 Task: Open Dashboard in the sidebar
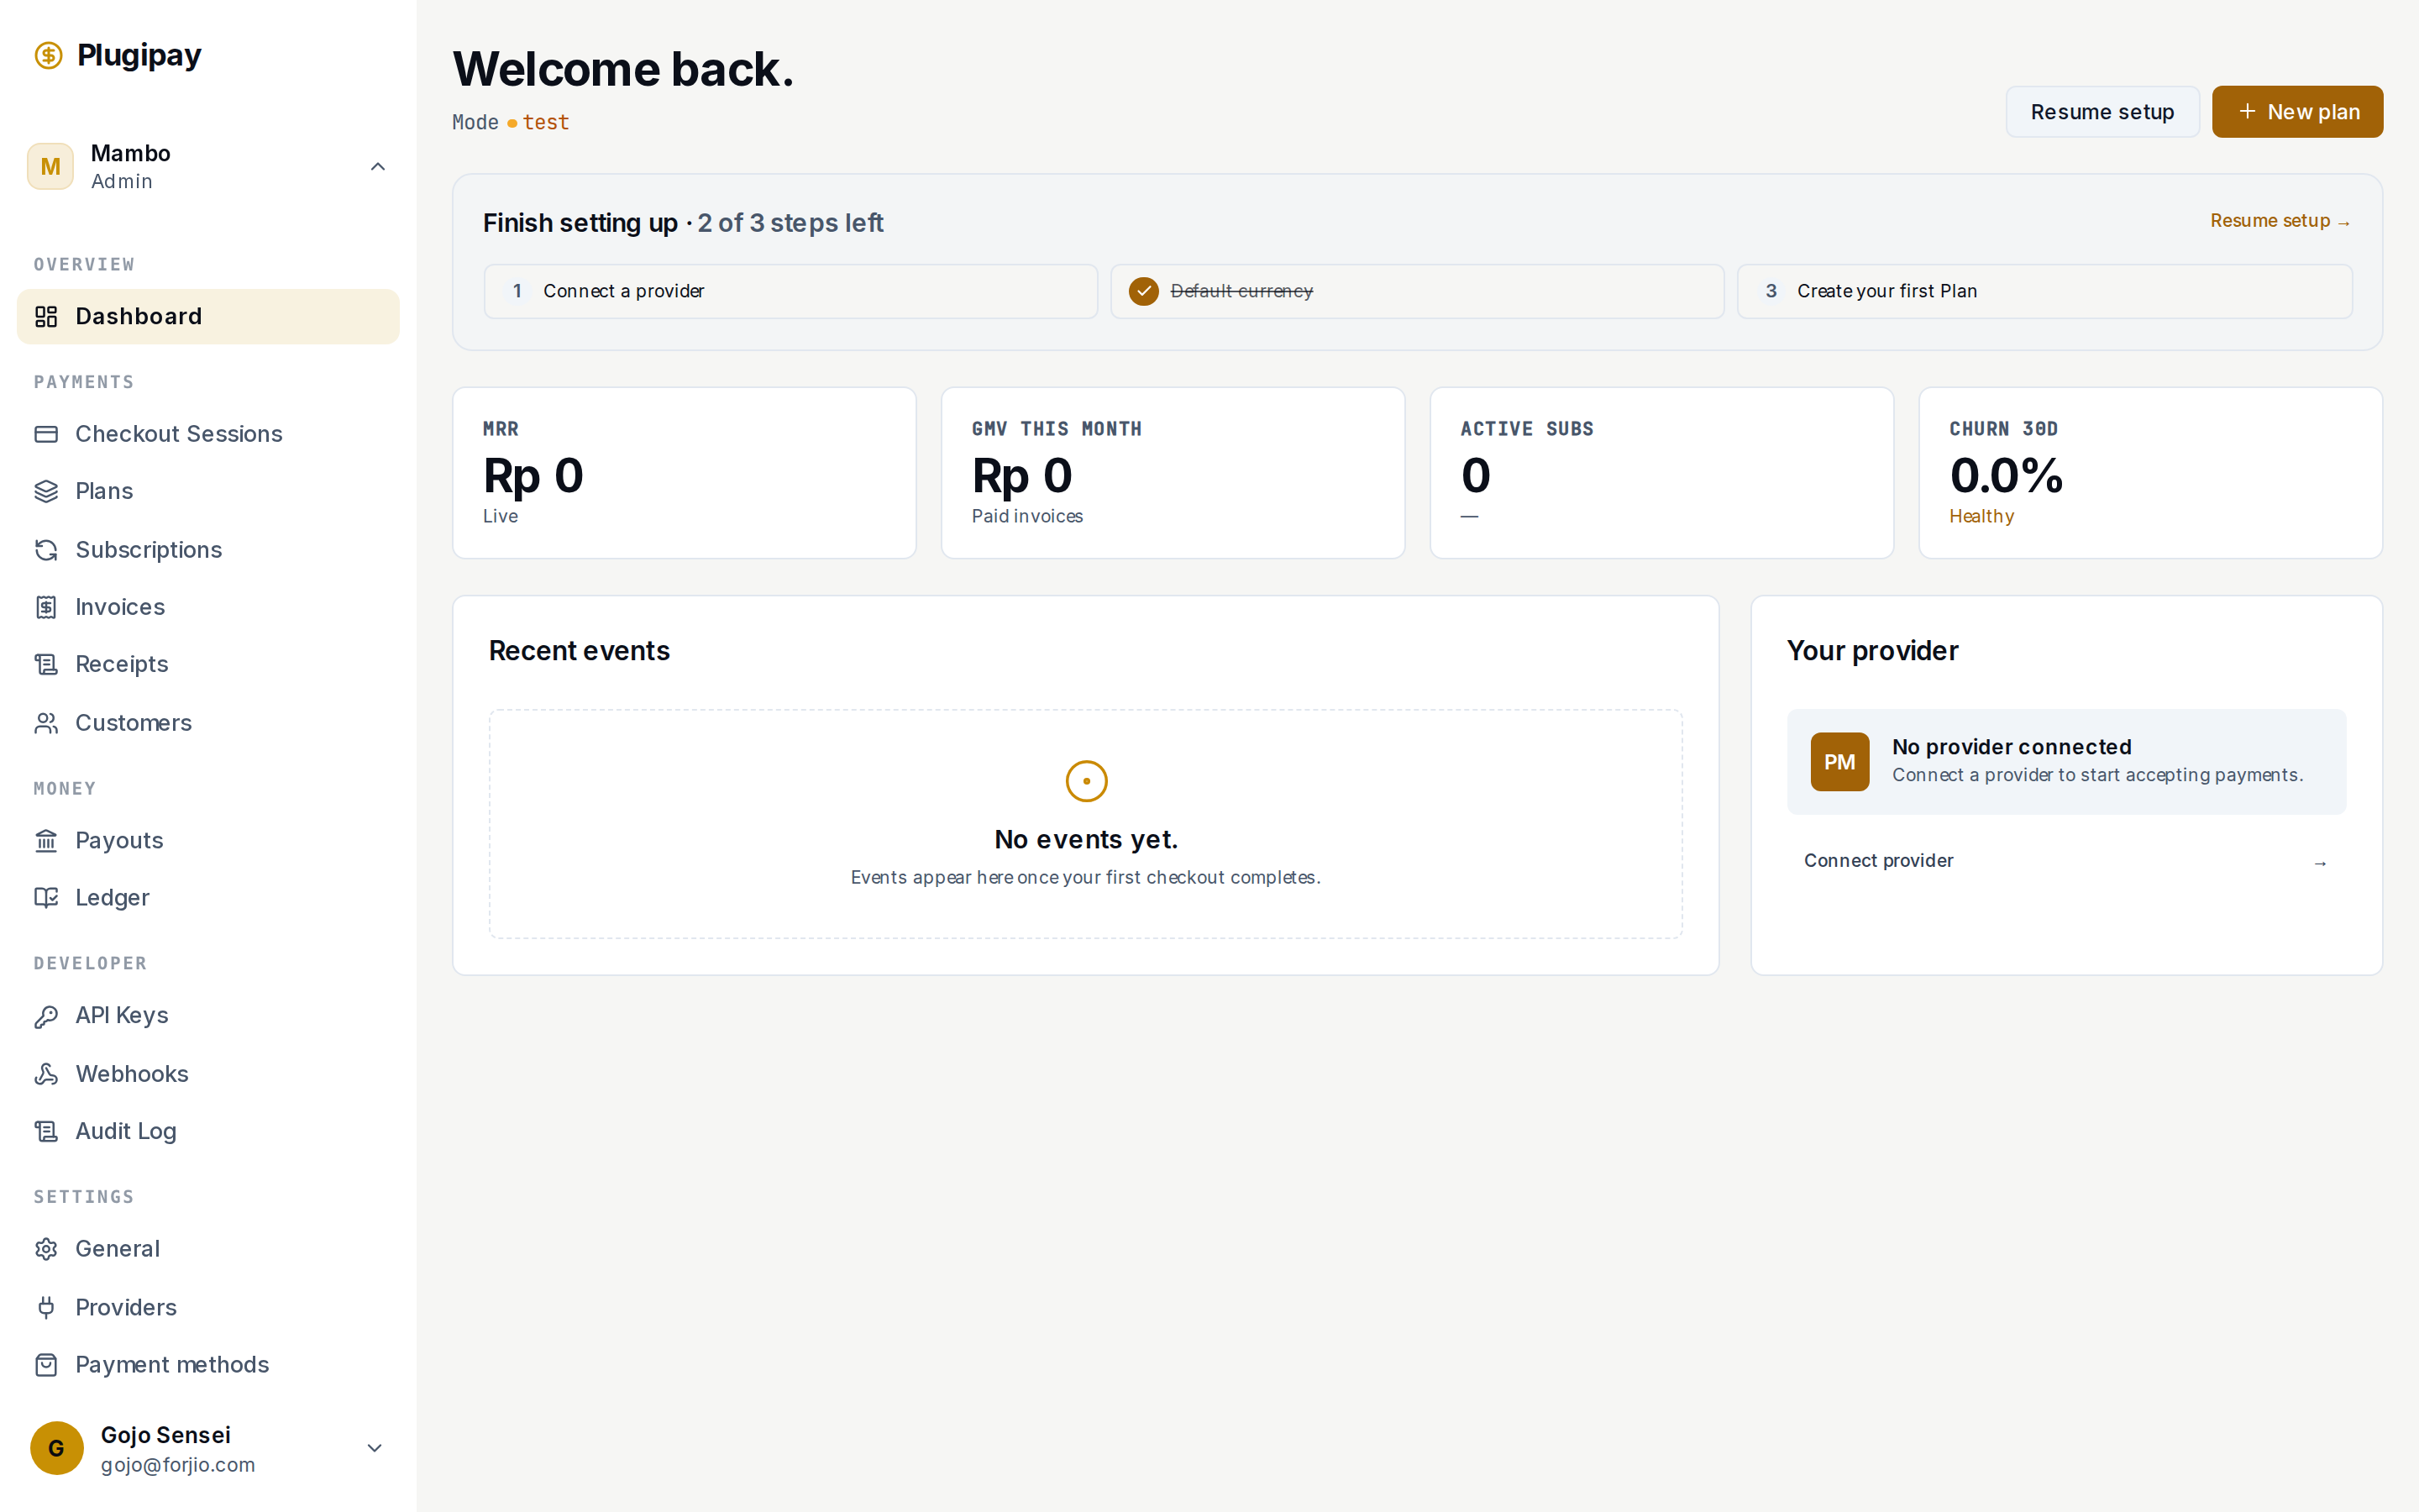[x=208, y=317]
